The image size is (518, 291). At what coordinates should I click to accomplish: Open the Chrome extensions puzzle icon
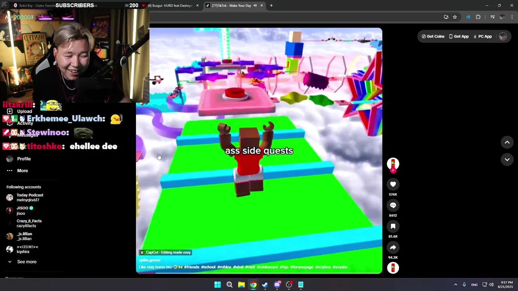478,17
